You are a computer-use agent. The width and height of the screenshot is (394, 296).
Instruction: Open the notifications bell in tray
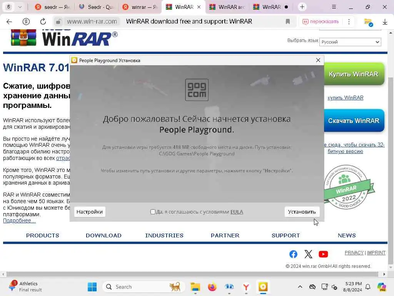coord(368,287)
